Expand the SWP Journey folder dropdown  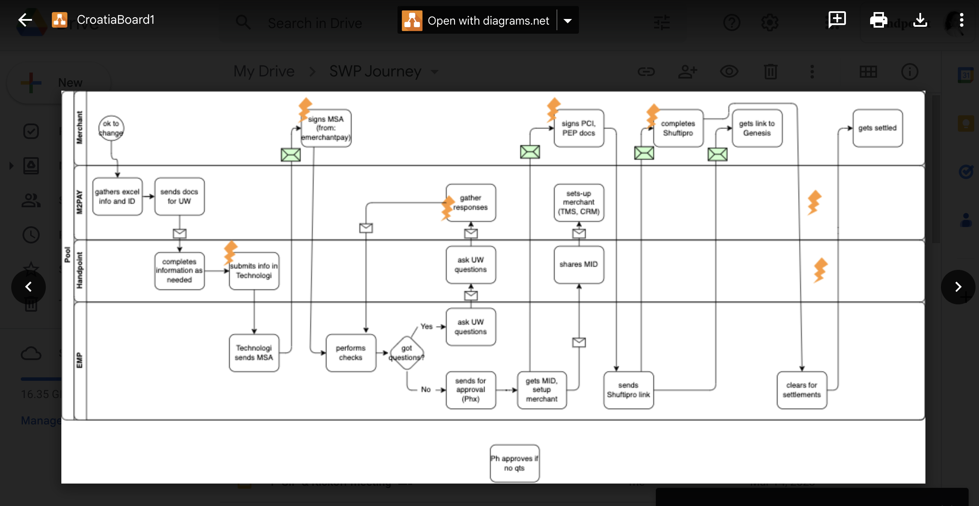435,72
